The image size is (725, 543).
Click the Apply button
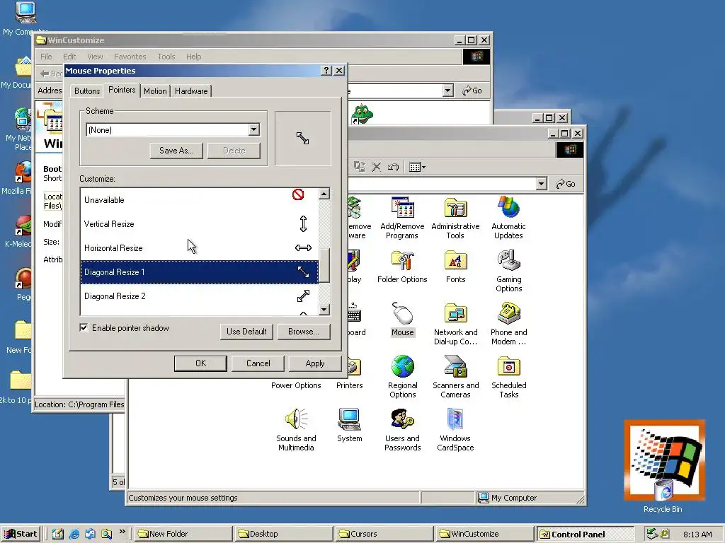[x=315, y=363]
